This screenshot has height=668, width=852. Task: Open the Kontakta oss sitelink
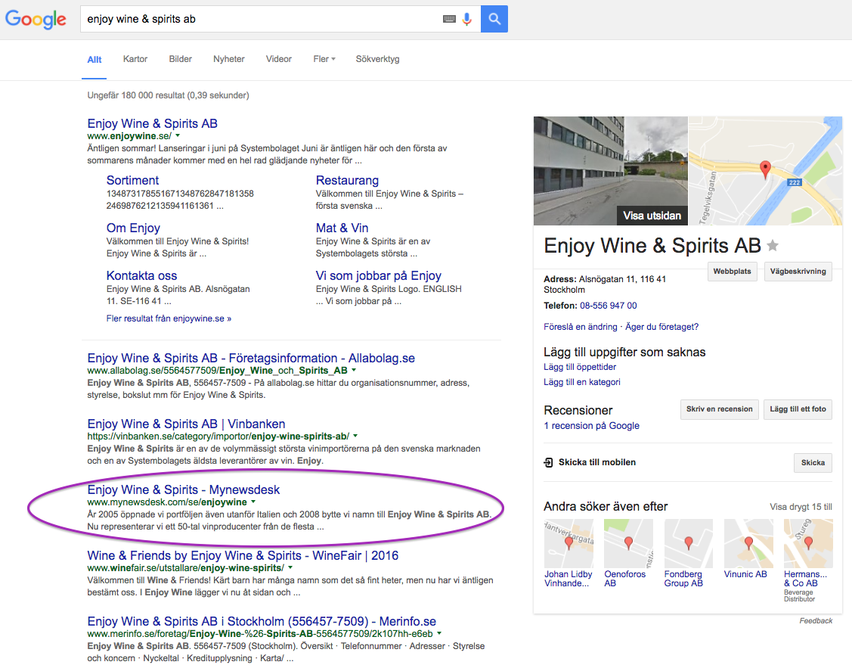[142, 275]
